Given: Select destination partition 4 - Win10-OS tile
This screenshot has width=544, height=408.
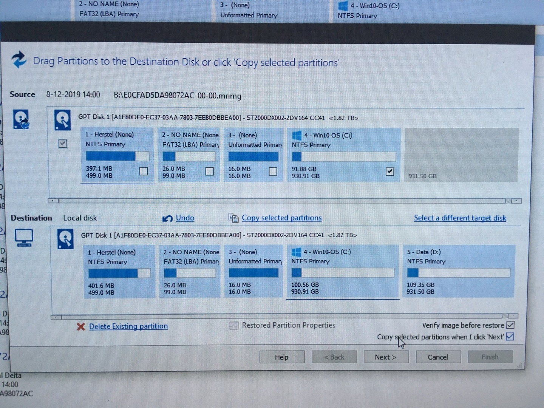Looking at the screenshot, I should tap(343, 271).
